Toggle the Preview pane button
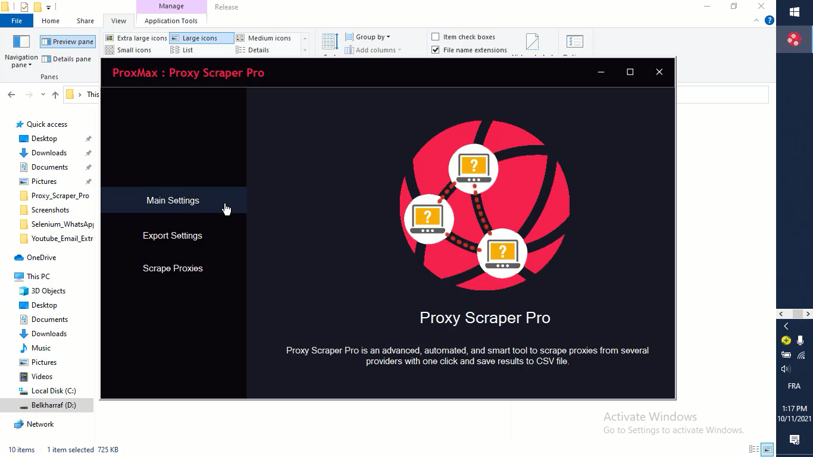The width and height of the screenshot is (813, 457). click(67, 42)
